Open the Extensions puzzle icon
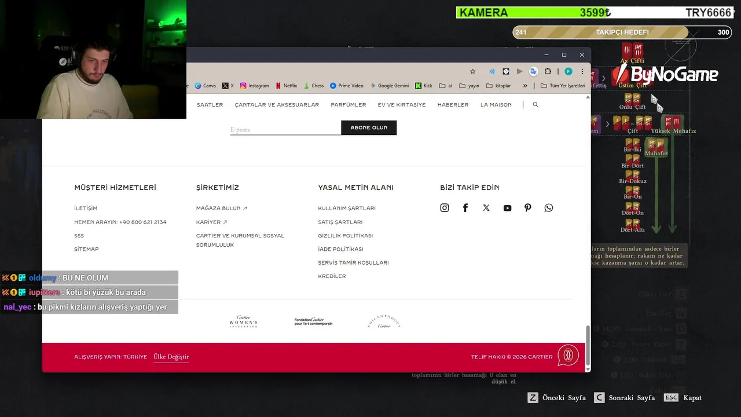The width and height of the screenshot is (741, 417). coord(548,71)
